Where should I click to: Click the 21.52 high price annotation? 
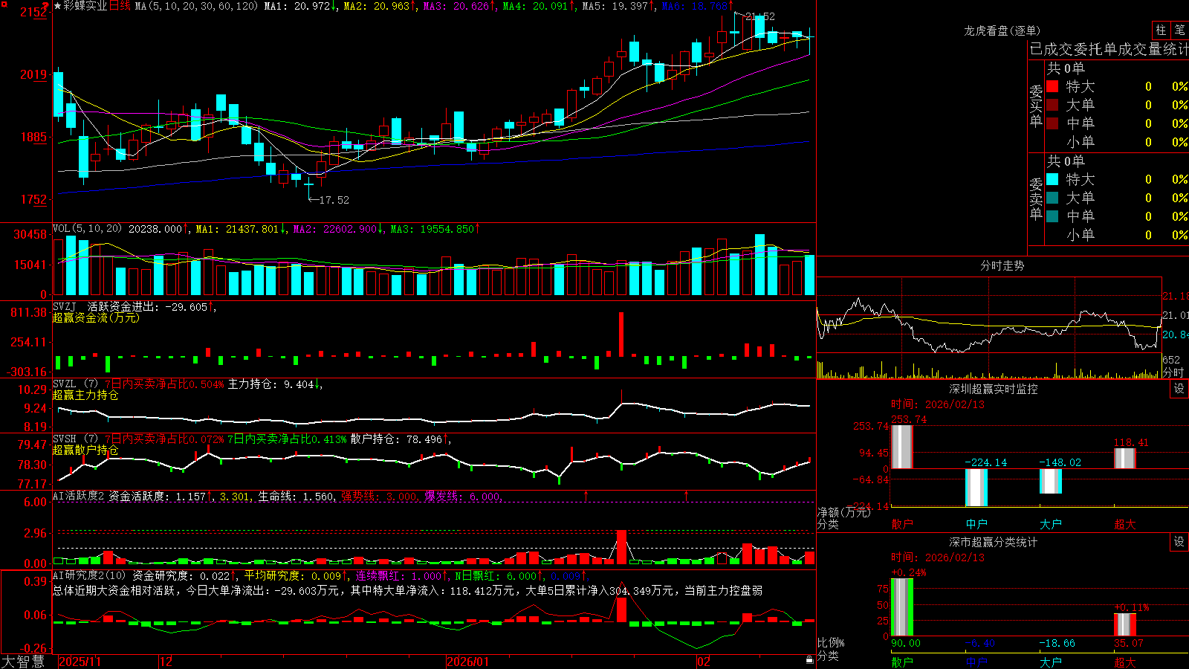click(759, 16)
